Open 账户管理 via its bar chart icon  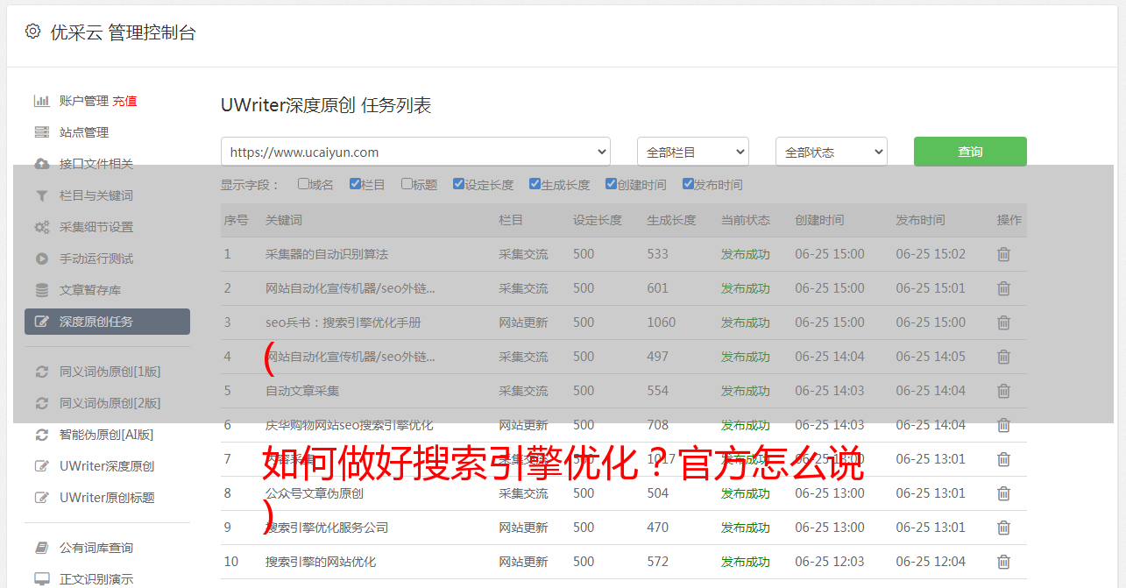(41, 101)
